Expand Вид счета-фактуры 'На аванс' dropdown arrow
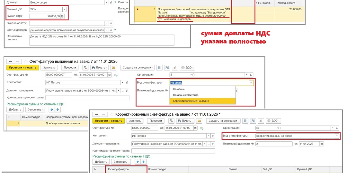Viewport: 347px width, 173px height. 251,83
